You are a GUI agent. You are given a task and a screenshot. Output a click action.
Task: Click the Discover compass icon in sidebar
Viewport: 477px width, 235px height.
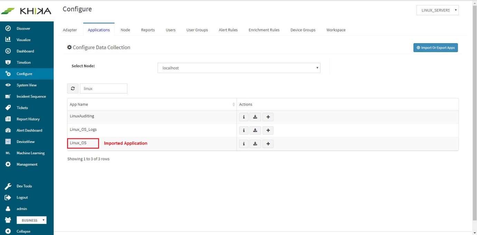point(8,29)
